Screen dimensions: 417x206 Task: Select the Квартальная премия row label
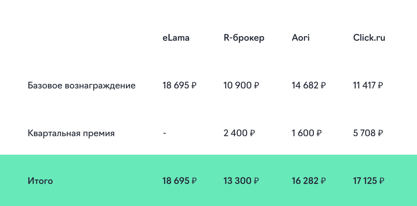(71, 134)
